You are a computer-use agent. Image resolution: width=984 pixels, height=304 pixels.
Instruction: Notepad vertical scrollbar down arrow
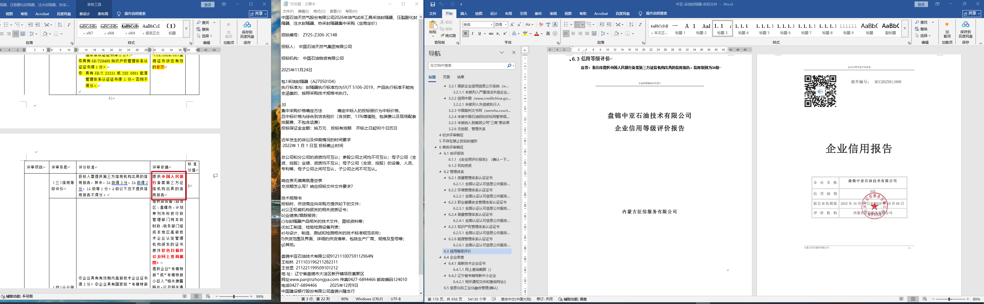[x=421, y=293]
